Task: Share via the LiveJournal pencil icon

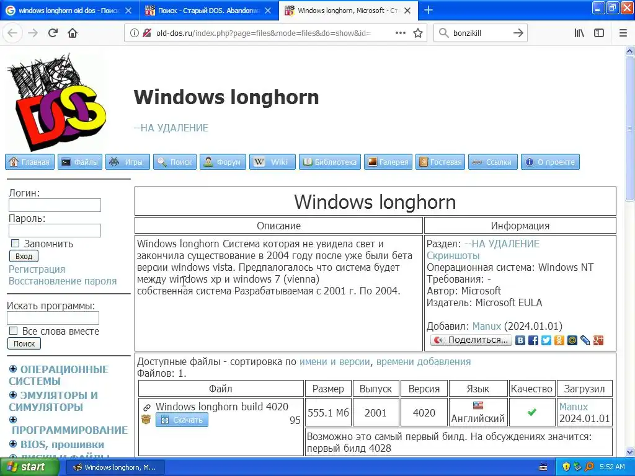Action: pyautogui.click(x=585, y=340)
